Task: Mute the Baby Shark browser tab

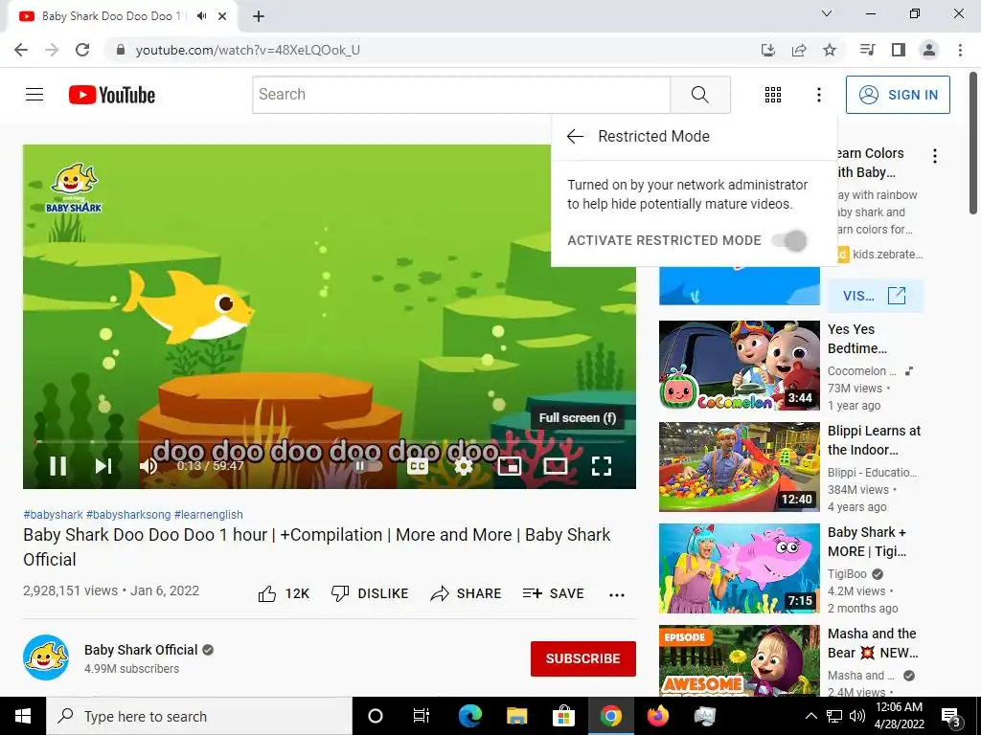Action: tap(201, 16)
